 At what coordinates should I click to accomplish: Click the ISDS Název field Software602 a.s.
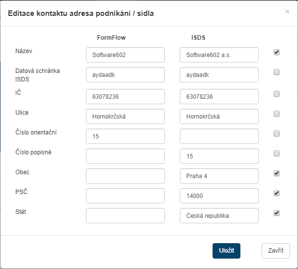(219, 55)
